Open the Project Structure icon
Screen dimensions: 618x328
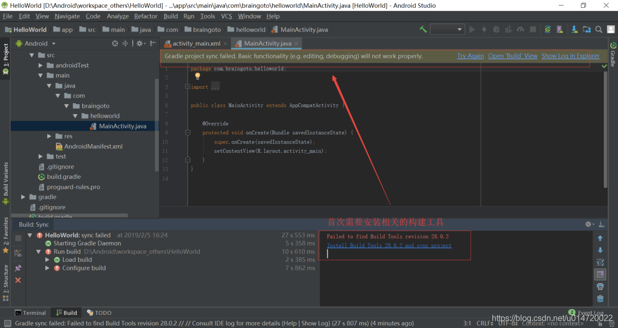[587, 29]
